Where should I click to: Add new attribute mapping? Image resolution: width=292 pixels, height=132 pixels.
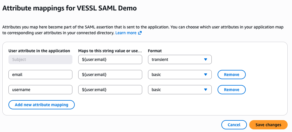pos(42,105)
